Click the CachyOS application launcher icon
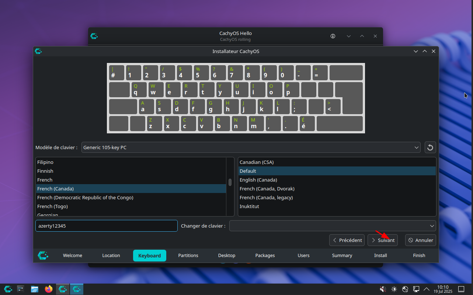Screen dimensions: 473x295 point(8,289)
